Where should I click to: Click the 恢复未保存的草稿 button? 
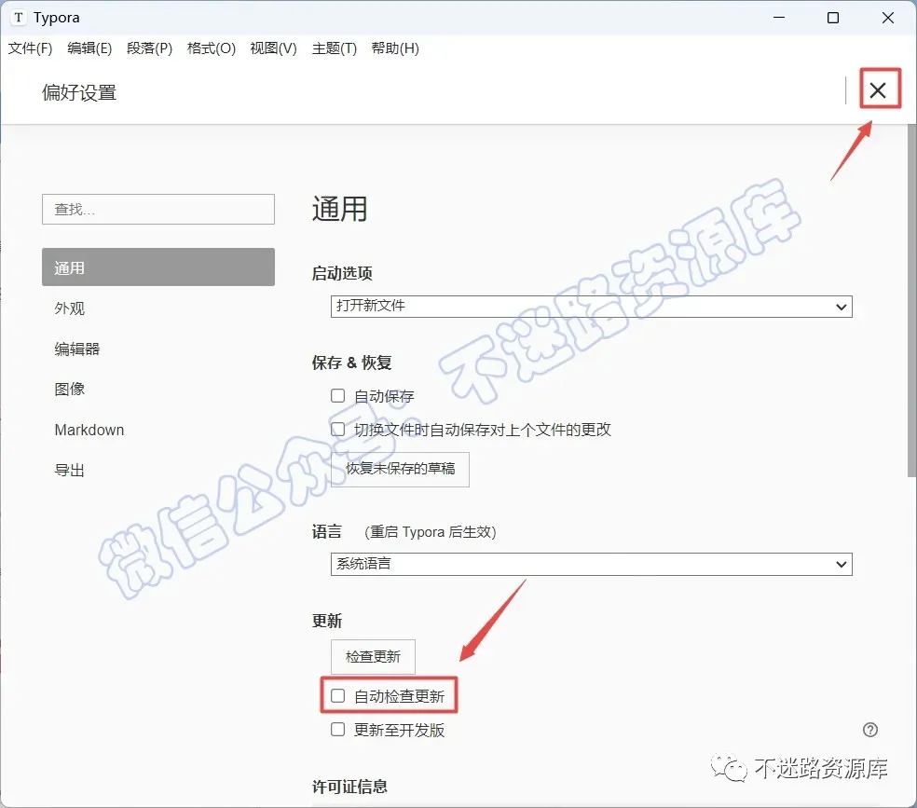point(400,469)
